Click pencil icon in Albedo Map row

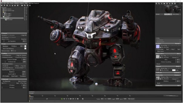pos(164,70)
